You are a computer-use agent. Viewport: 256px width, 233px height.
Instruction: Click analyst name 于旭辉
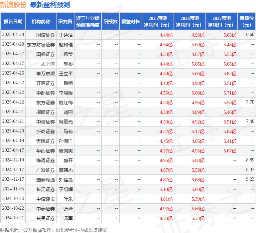point(65,189)
